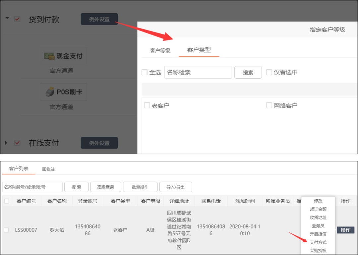Switch to the 客户等级 tab
358x255 pixels.
pos(160,50)
